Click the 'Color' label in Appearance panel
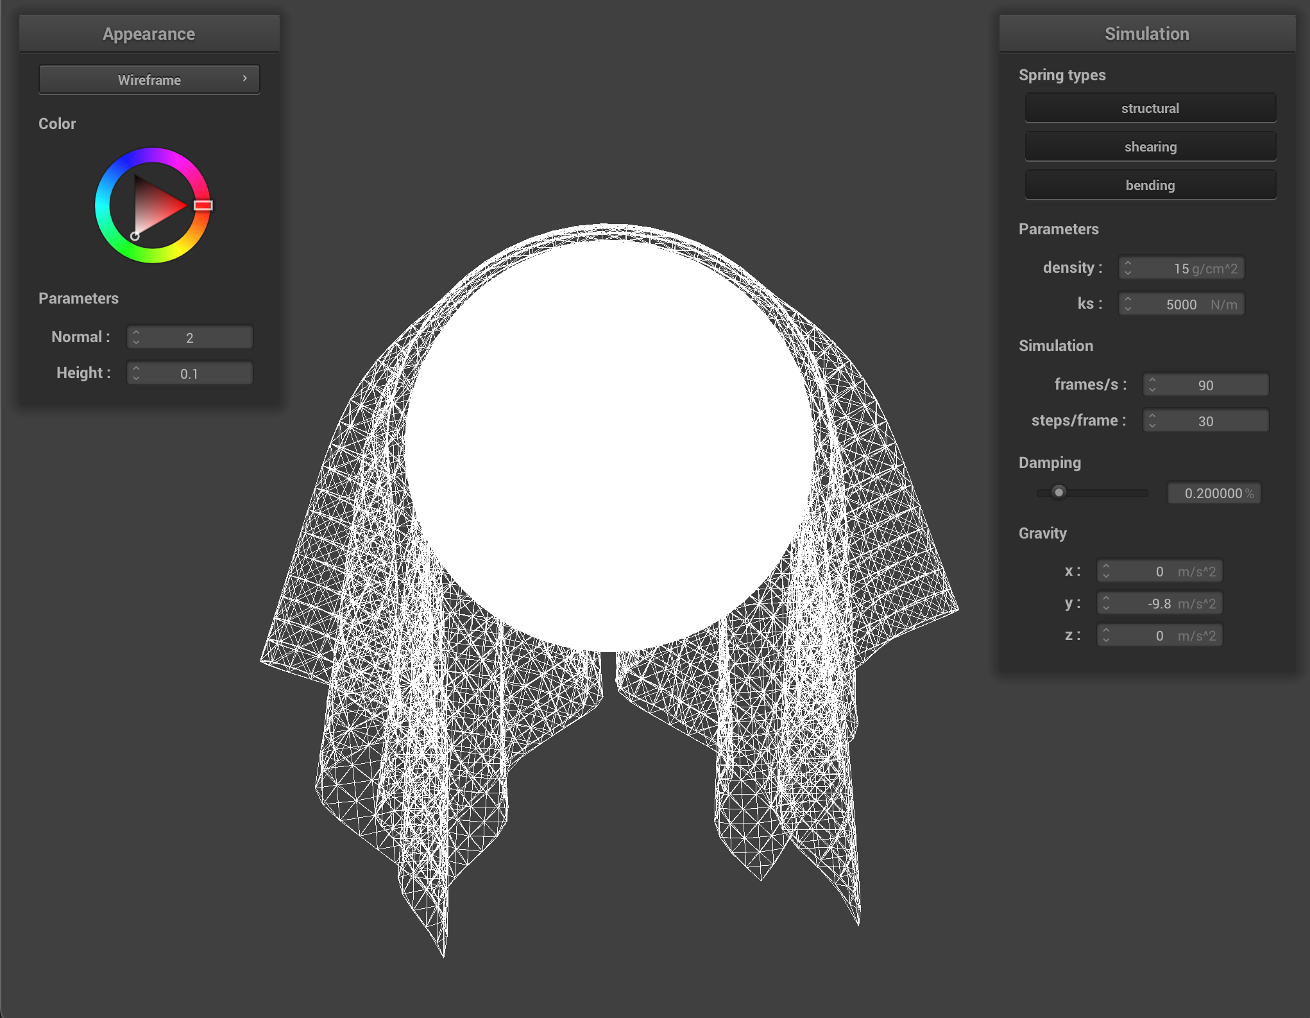This screenshot has height=1018, width=1310. point(57,124)
